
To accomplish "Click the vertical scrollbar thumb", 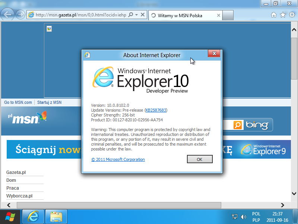I will (294, 58).
